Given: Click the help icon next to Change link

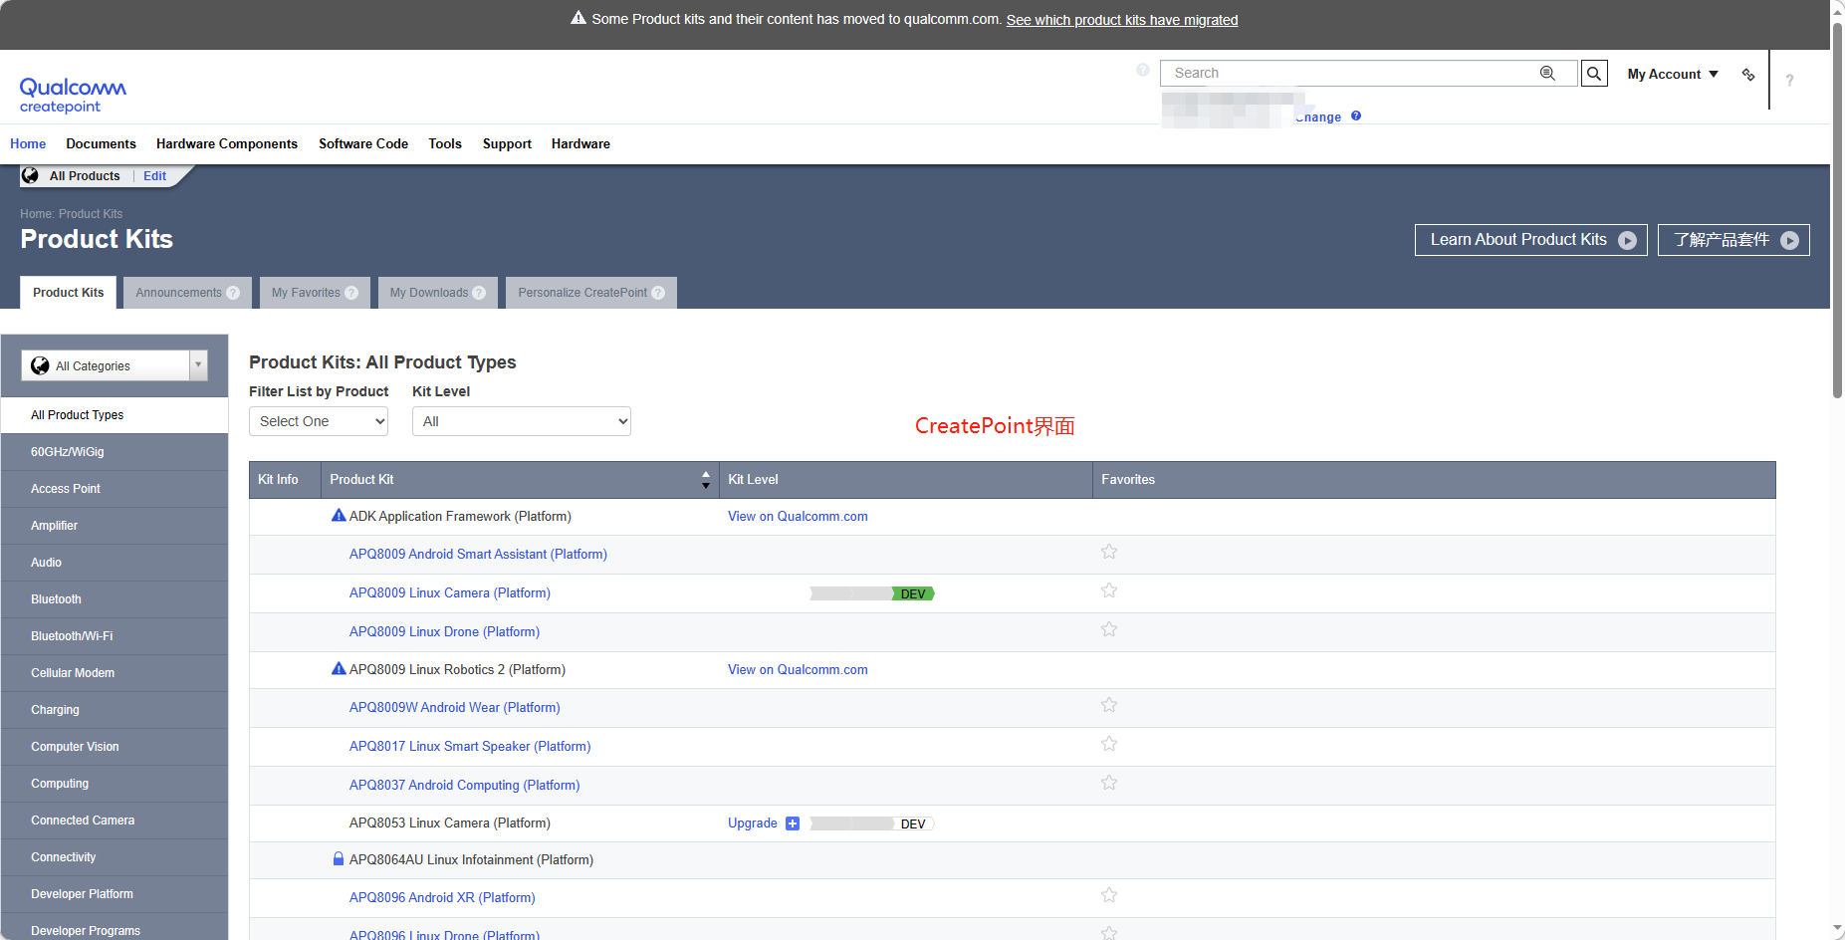Looking at the screenshot, I should [x=1356, y=117].
